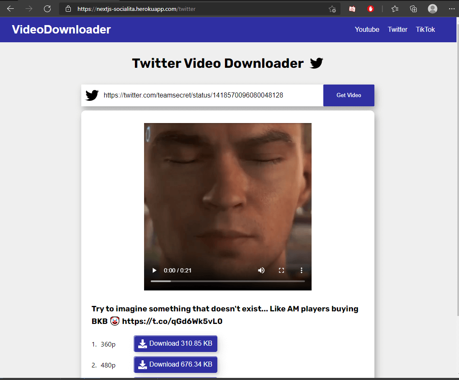Open the browser settings ellipsis menu

[x=452, y=9]
